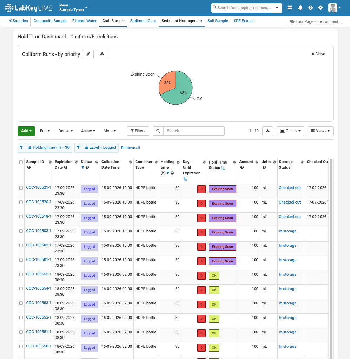This screenshot has height=359, width=350.
Task: Click lock icon on Label Logged filter
Action: pos(86,148)
